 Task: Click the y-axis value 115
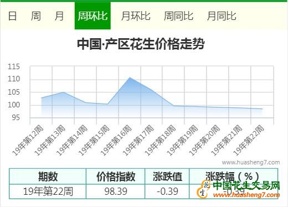point(14,66)
